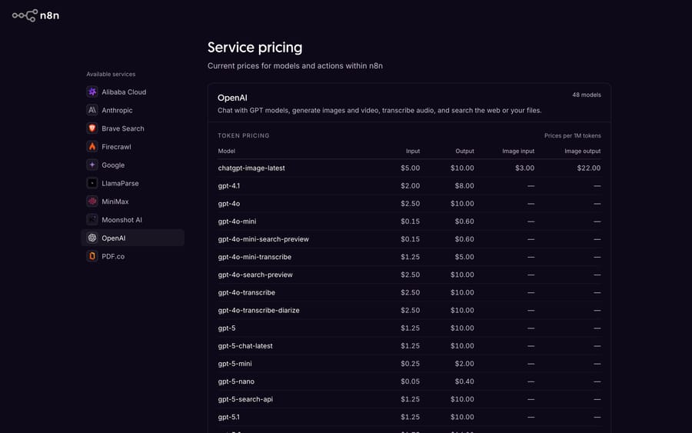Open MiniMax service label

click(115, 202)
